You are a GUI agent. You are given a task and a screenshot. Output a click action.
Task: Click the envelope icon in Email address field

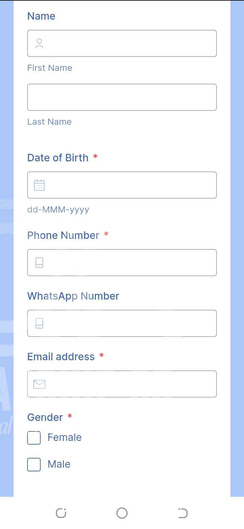39,384
